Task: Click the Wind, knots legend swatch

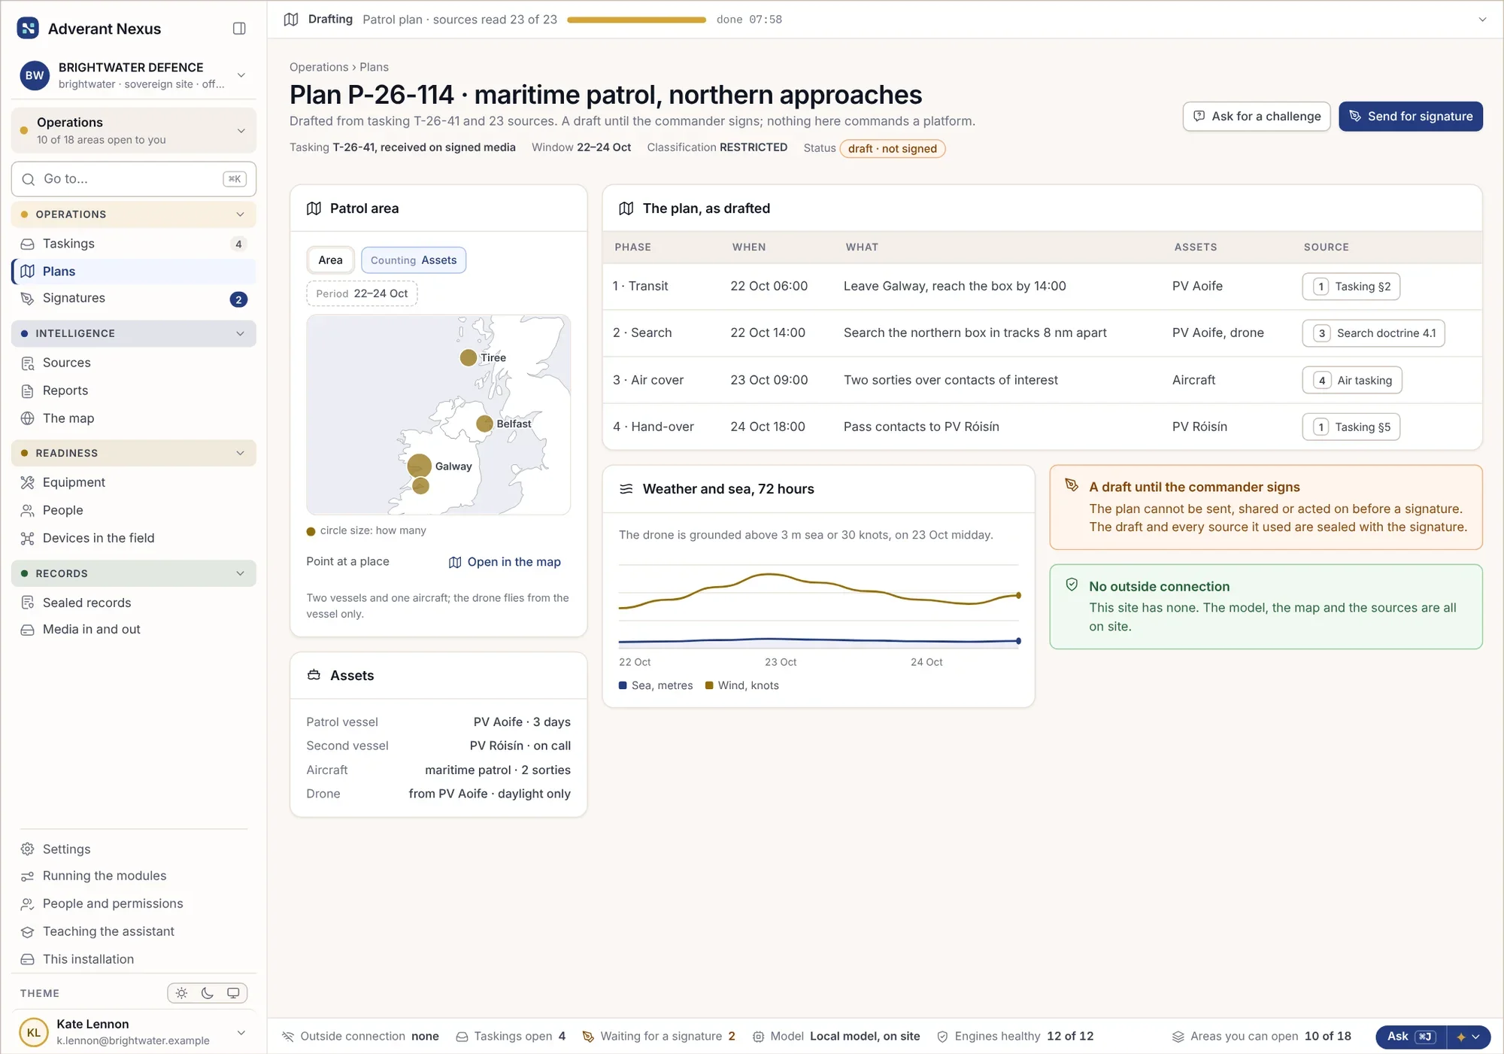Action: pyautogui.click(x=709, y=685)
